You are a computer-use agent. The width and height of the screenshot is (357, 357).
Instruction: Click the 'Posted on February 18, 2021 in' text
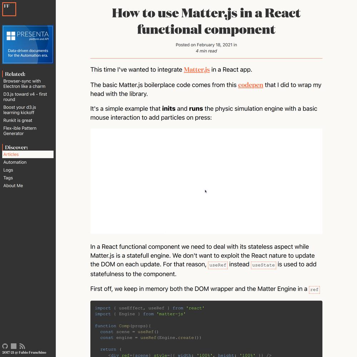pos(206,45)
